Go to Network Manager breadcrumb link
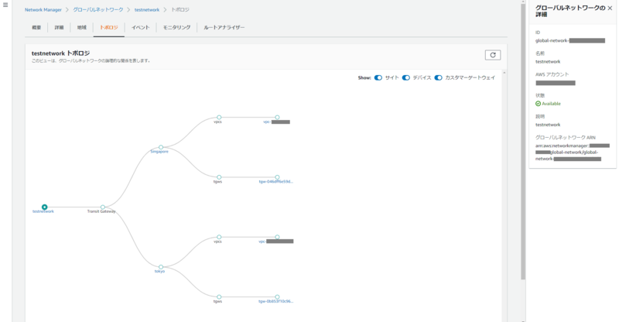Image resolution: width=619 pixels, height=322 pixels. tap(43, 10)
